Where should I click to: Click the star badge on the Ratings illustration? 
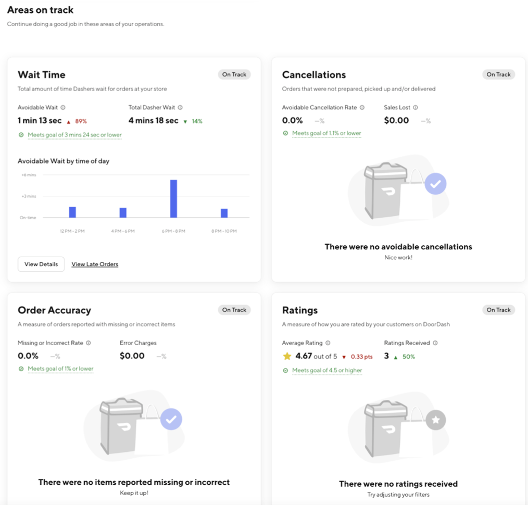pos(435,419)
